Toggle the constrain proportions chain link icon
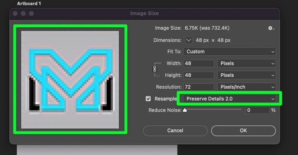Image resolution: width=298 pixels, height=155 pixels. coord(155,69)
